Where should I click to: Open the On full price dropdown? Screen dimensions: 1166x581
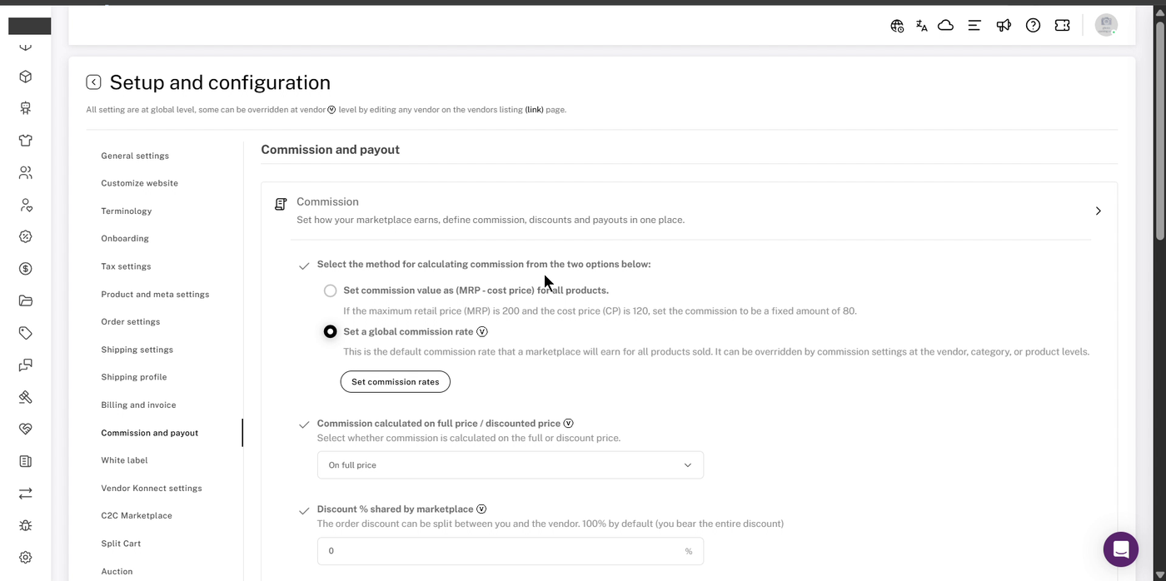pyautogui.click(x=511, y=465)
